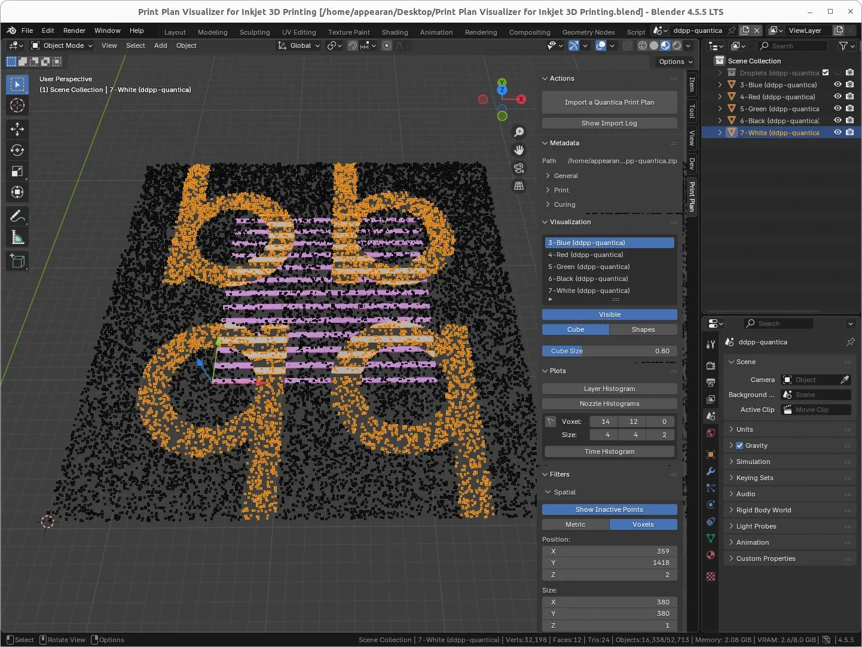The width and height of the screenshot is (862, 647).
Task: Click the Add Cube tool icon
Action: [x=17, y=261]
